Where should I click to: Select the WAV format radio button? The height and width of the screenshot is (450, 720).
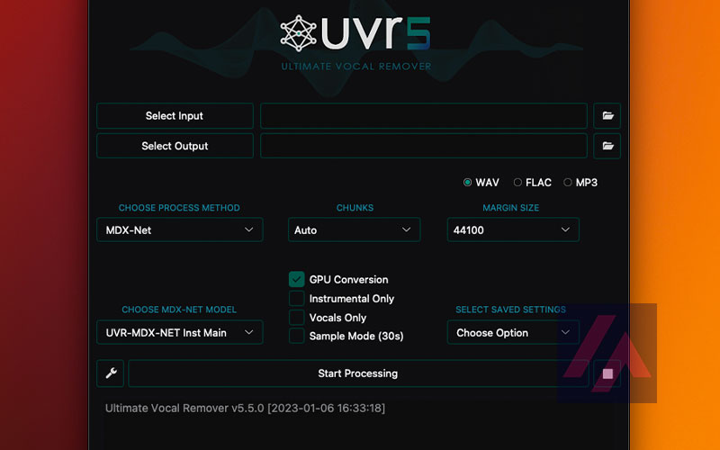pos(467,183)
